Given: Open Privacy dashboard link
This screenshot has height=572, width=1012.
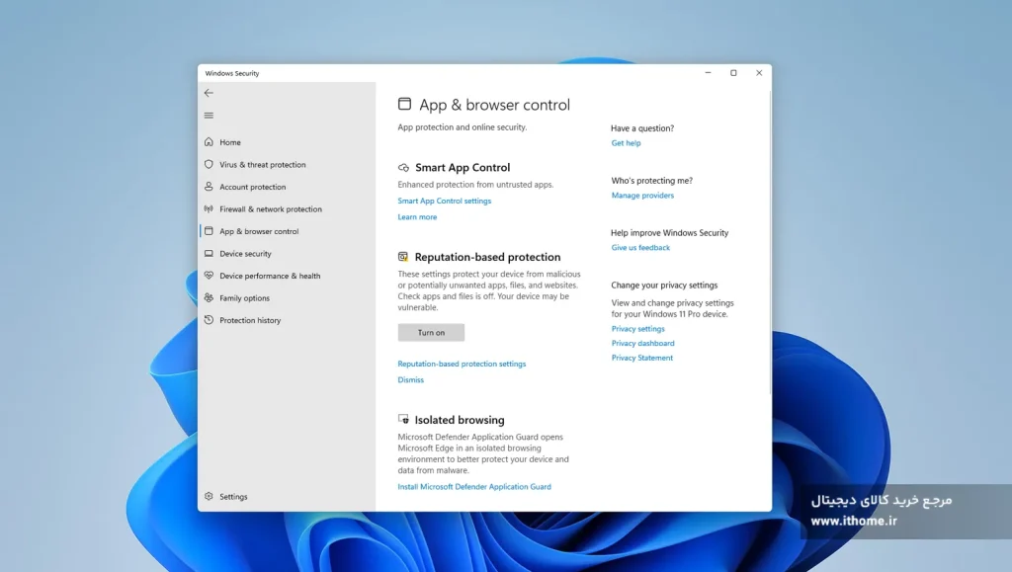Looking at the screenshot, I should coord(642,343).
